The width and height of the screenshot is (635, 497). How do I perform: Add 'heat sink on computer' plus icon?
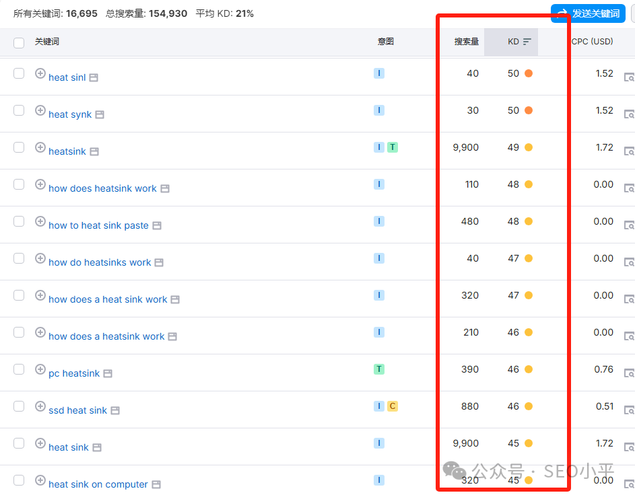[40, 480]
